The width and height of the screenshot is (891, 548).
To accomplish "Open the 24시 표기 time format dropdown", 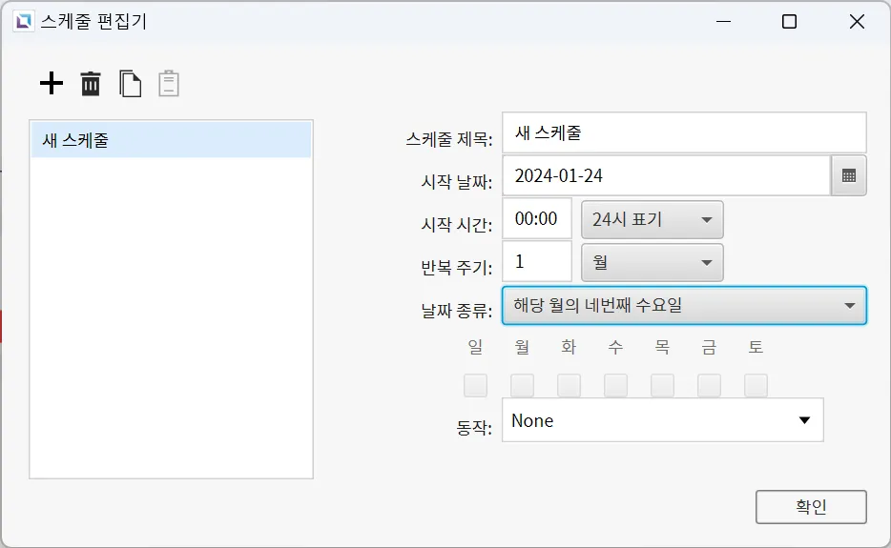I will pos(652,219).
